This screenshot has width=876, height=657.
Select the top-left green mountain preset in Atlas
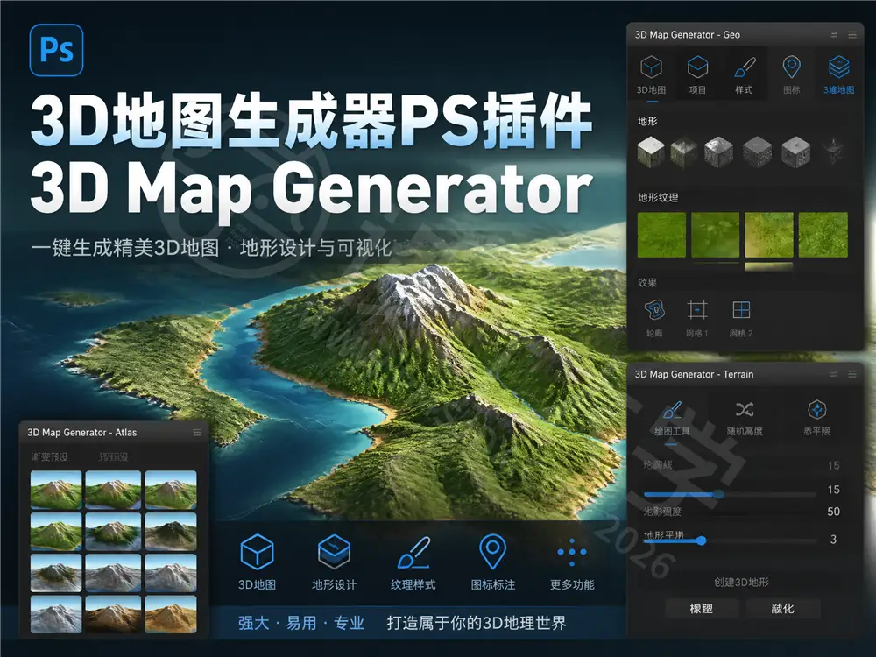56,490
